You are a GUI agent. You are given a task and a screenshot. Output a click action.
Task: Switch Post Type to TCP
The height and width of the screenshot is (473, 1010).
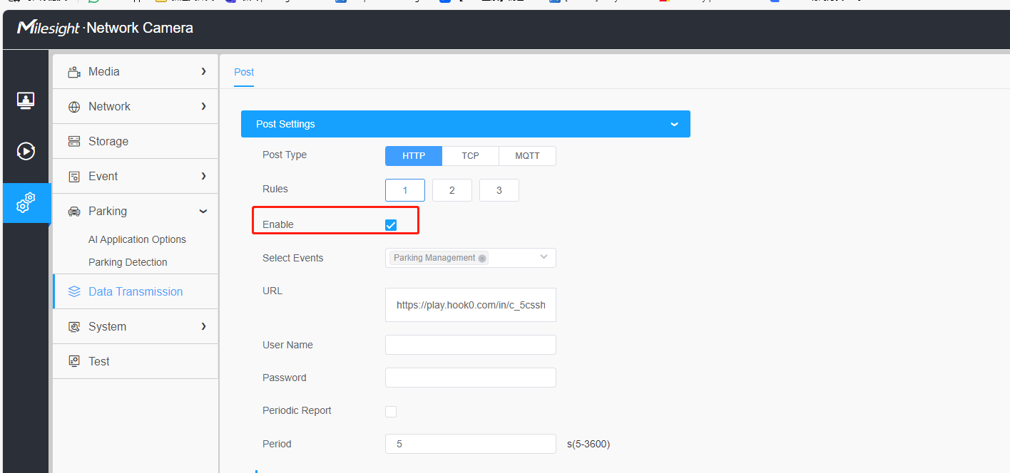click(470, 156)
